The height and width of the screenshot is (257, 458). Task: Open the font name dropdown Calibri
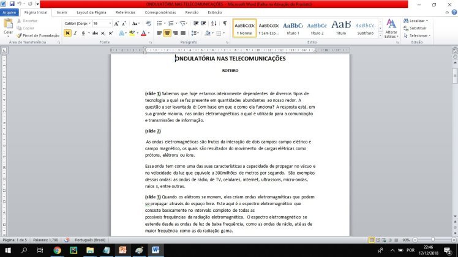click(x=89, y=24)
